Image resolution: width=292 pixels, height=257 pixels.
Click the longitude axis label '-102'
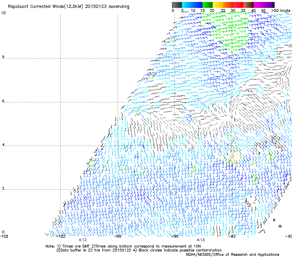pos(61,236)
